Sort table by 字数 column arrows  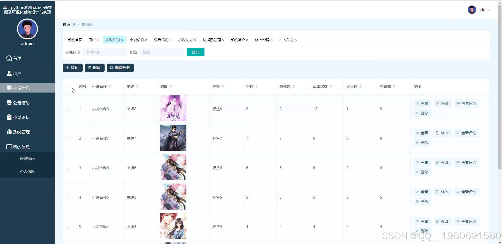point(257,86)
